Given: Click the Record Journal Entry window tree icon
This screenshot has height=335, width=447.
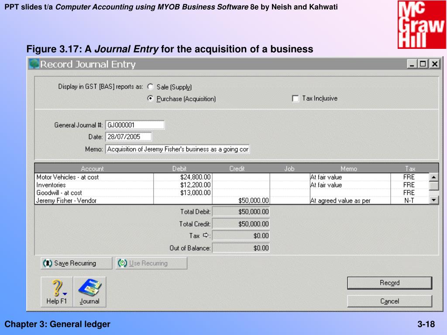Looking at the screenshot, I should [x=34, y=64].
